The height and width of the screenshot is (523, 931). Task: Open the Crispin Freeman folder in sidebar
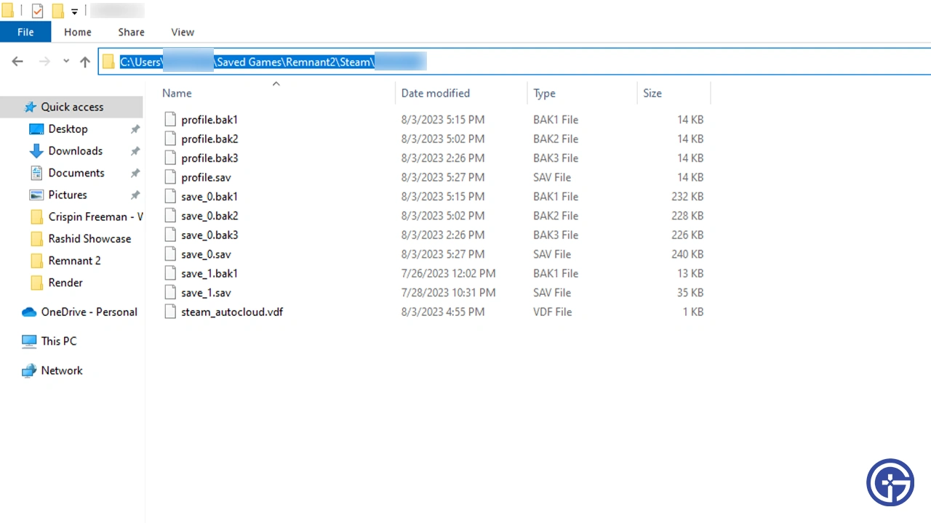[86, 216]
